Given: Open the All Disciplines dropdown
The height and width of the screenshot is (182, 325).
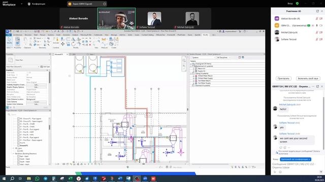Looking at the screenshot, I should pyautogui.click(x=223, y=57).
